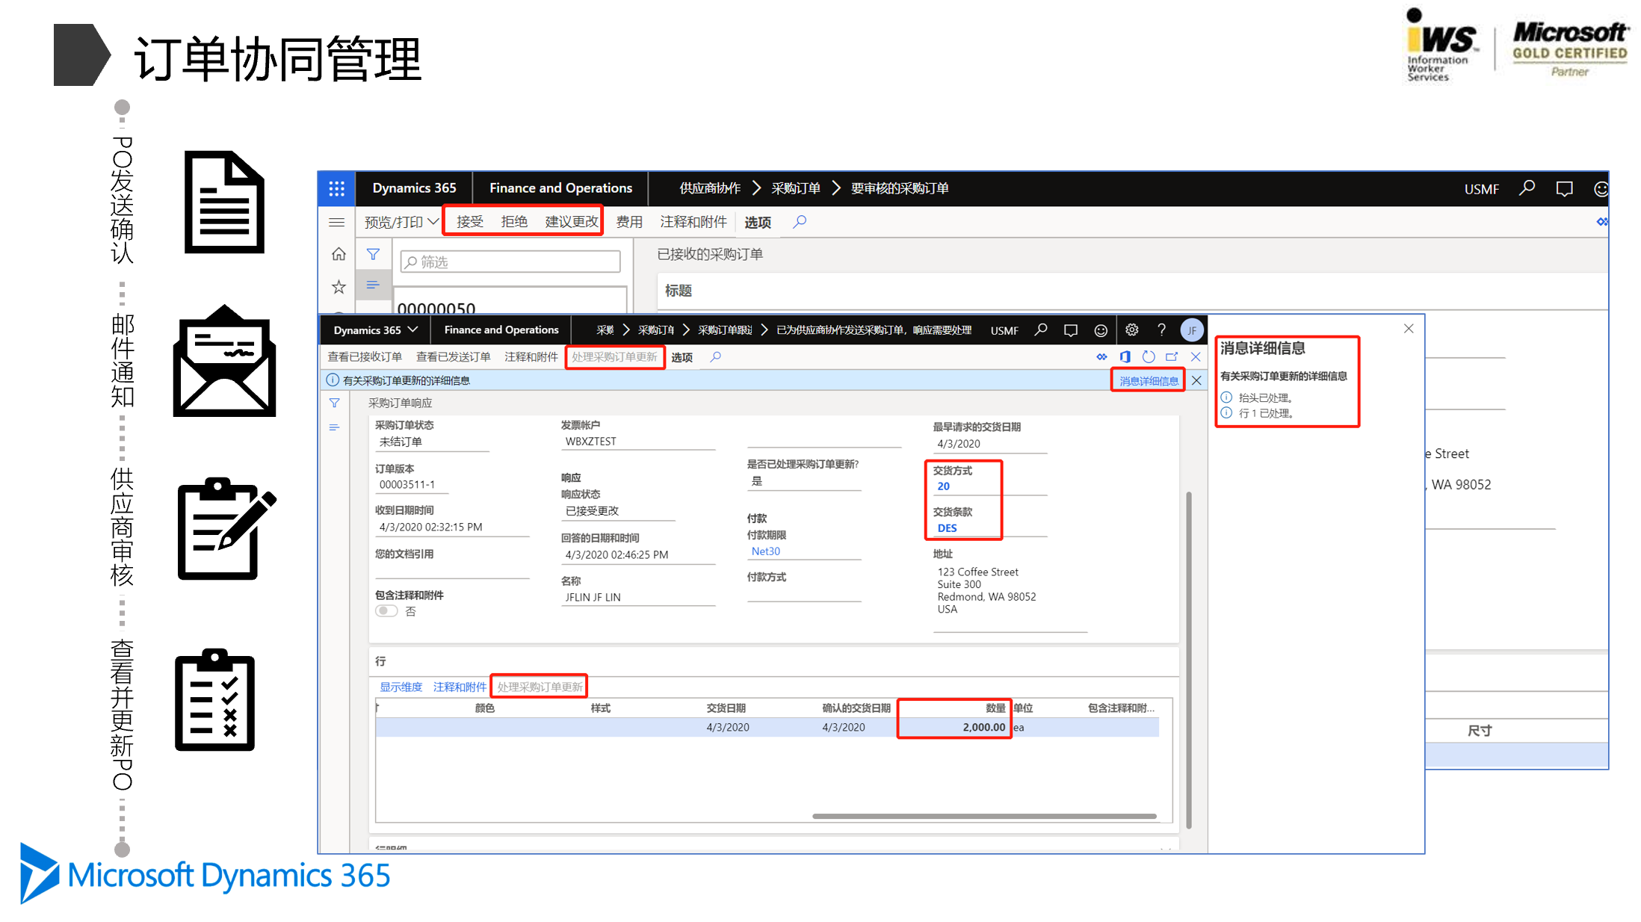Click 查看已发送订单 menu item
This screenshot has height=922, width=1641.
(454, 357)
